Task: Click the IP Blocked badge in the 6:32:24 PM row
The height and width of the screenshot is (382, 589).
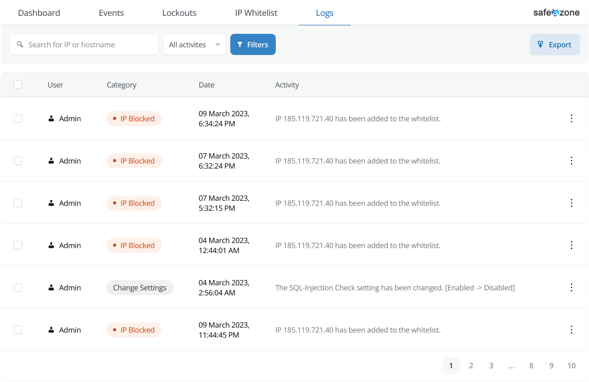Action: 134,161
